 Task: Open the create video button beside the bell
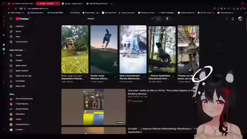[227, 19]
